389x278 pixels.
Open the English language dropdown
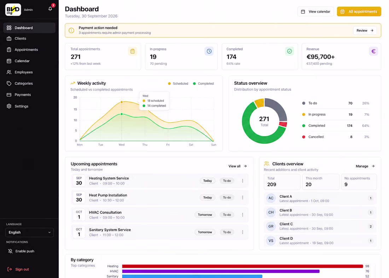[29, 232]
